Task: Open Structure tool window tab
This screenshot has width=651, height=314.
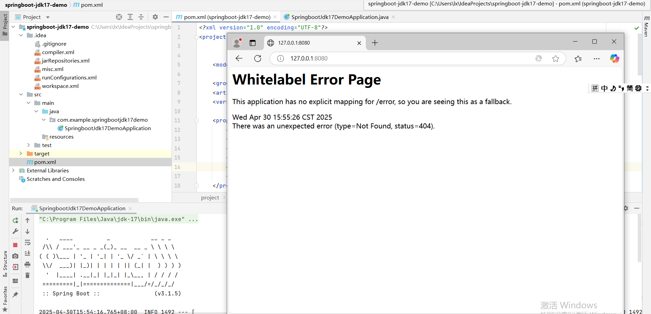Action: pos(5,264)
